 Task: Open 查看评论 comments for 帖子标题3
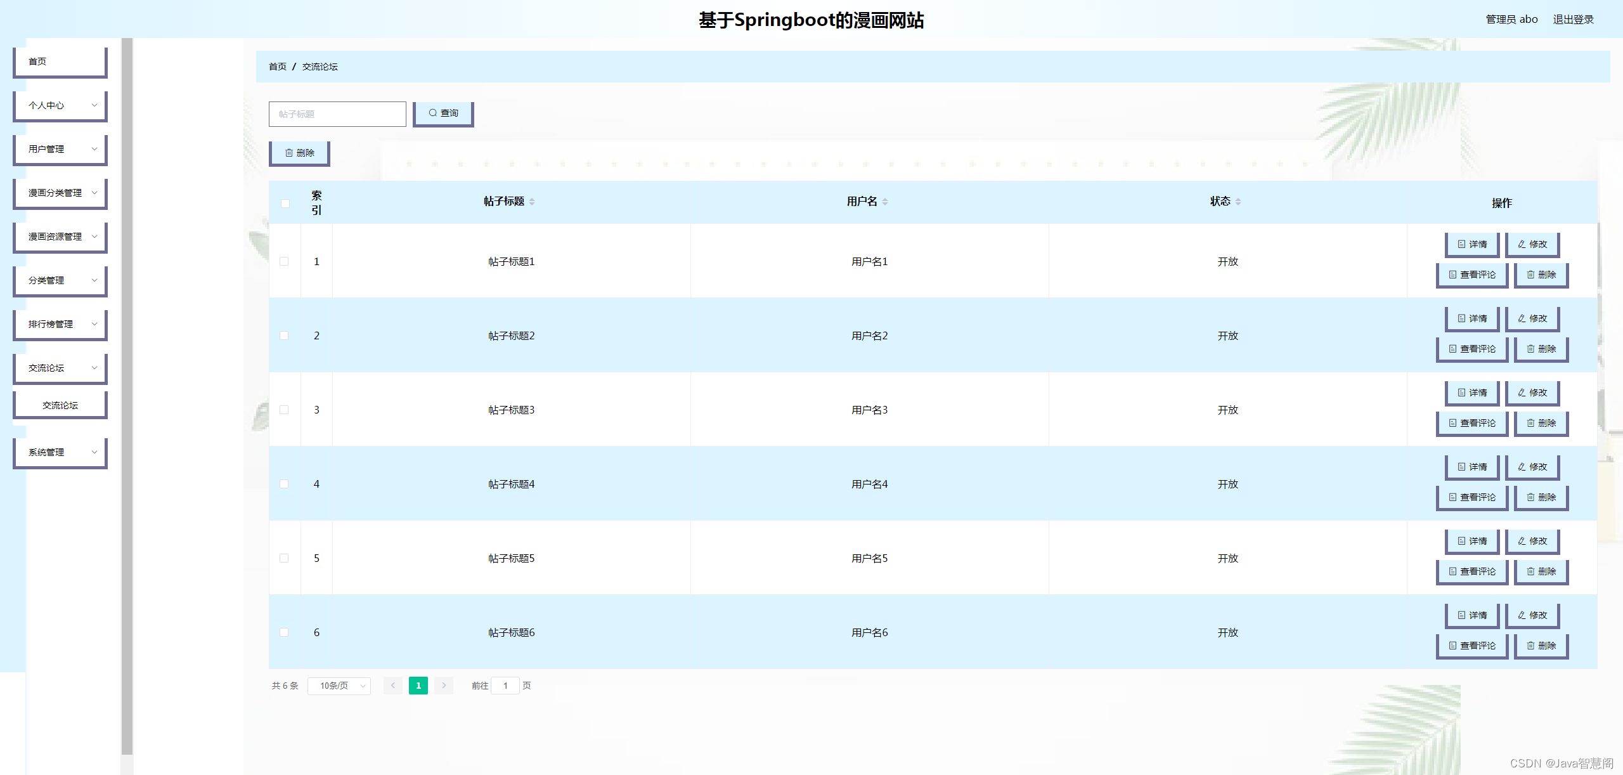point(1471,423)
